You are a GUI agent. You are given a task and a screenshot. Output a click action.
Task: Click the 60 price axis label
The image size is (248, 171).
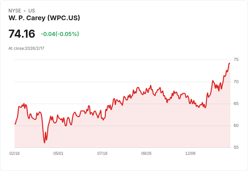[236, 125]
